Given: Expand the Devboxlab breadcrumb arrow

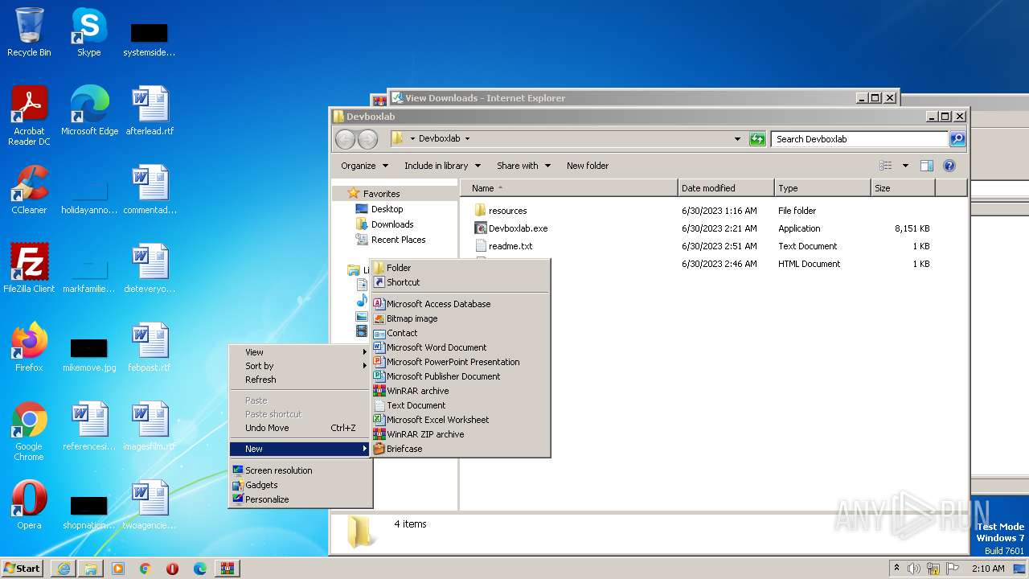Looking at the screenshot, I should [x=467, y=139].
